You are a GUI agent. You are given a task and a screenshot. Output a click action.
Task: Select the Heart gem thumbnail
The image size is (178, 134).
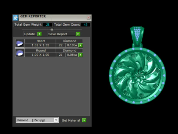20,43
